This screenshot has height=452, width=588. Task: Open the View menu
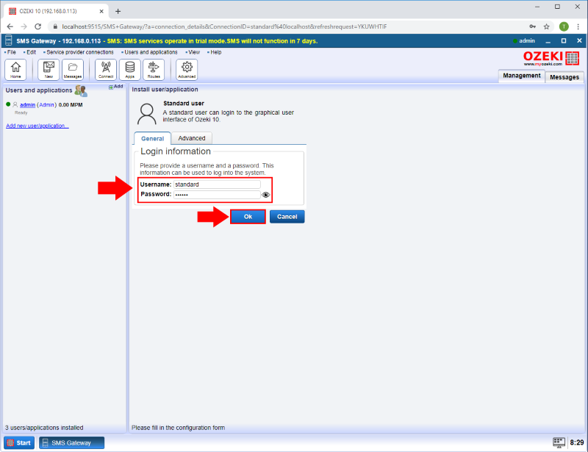point(193,52)
